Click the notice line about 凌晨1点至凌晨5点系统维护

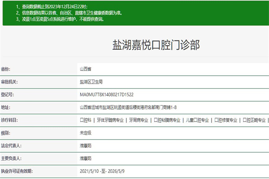60,19
